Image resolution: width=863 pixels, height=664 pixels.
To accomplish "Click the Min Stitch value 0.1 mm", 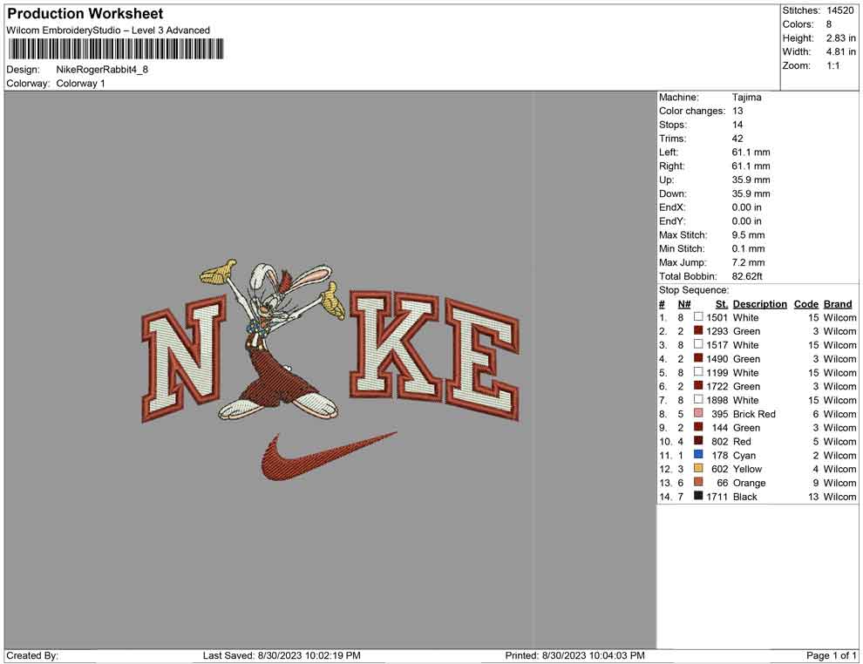I will tap(749, 248).
